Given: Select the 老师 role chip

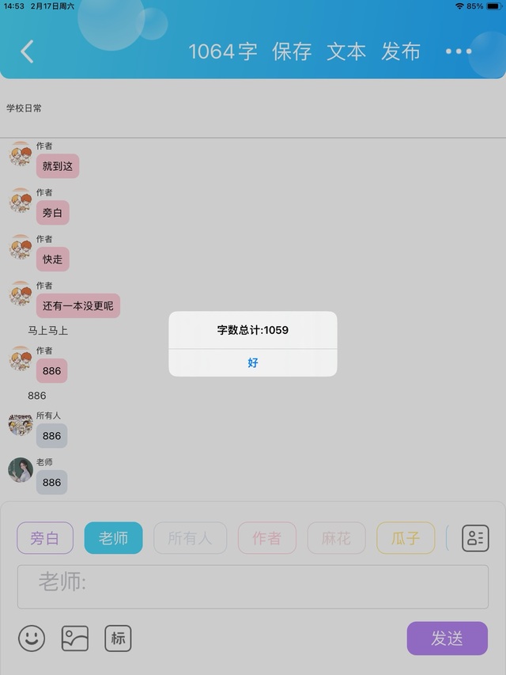Looking at the screenshot, I should tap(114, 537).
